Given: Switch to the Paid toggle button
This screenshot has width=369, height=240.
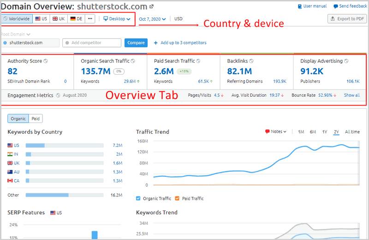Looking at the screenshot, I should coord(36,119).
